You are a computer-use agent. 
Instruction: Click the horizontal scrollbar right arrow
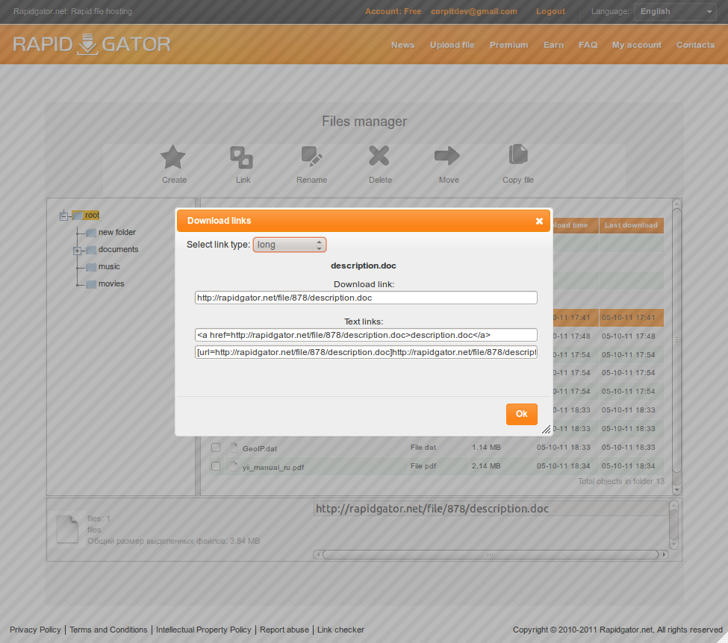point(664,554)
